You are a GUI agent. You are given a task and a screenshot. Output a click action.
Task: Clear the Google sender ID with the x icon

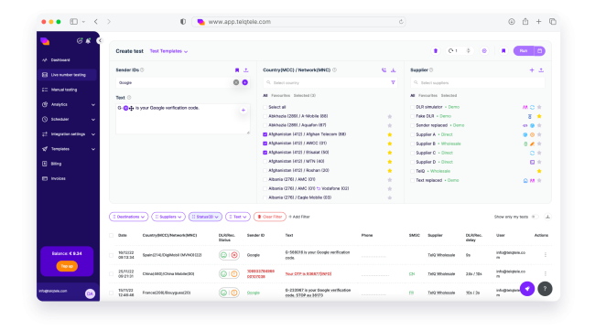236,82
